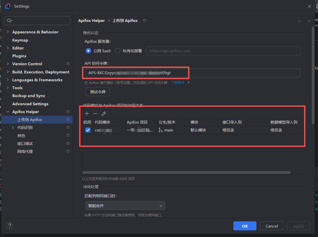The height and width of the screenshot is (237, 318).
Task: Click Apifox Helper in the breadcrumb
Action: [91, 21]
